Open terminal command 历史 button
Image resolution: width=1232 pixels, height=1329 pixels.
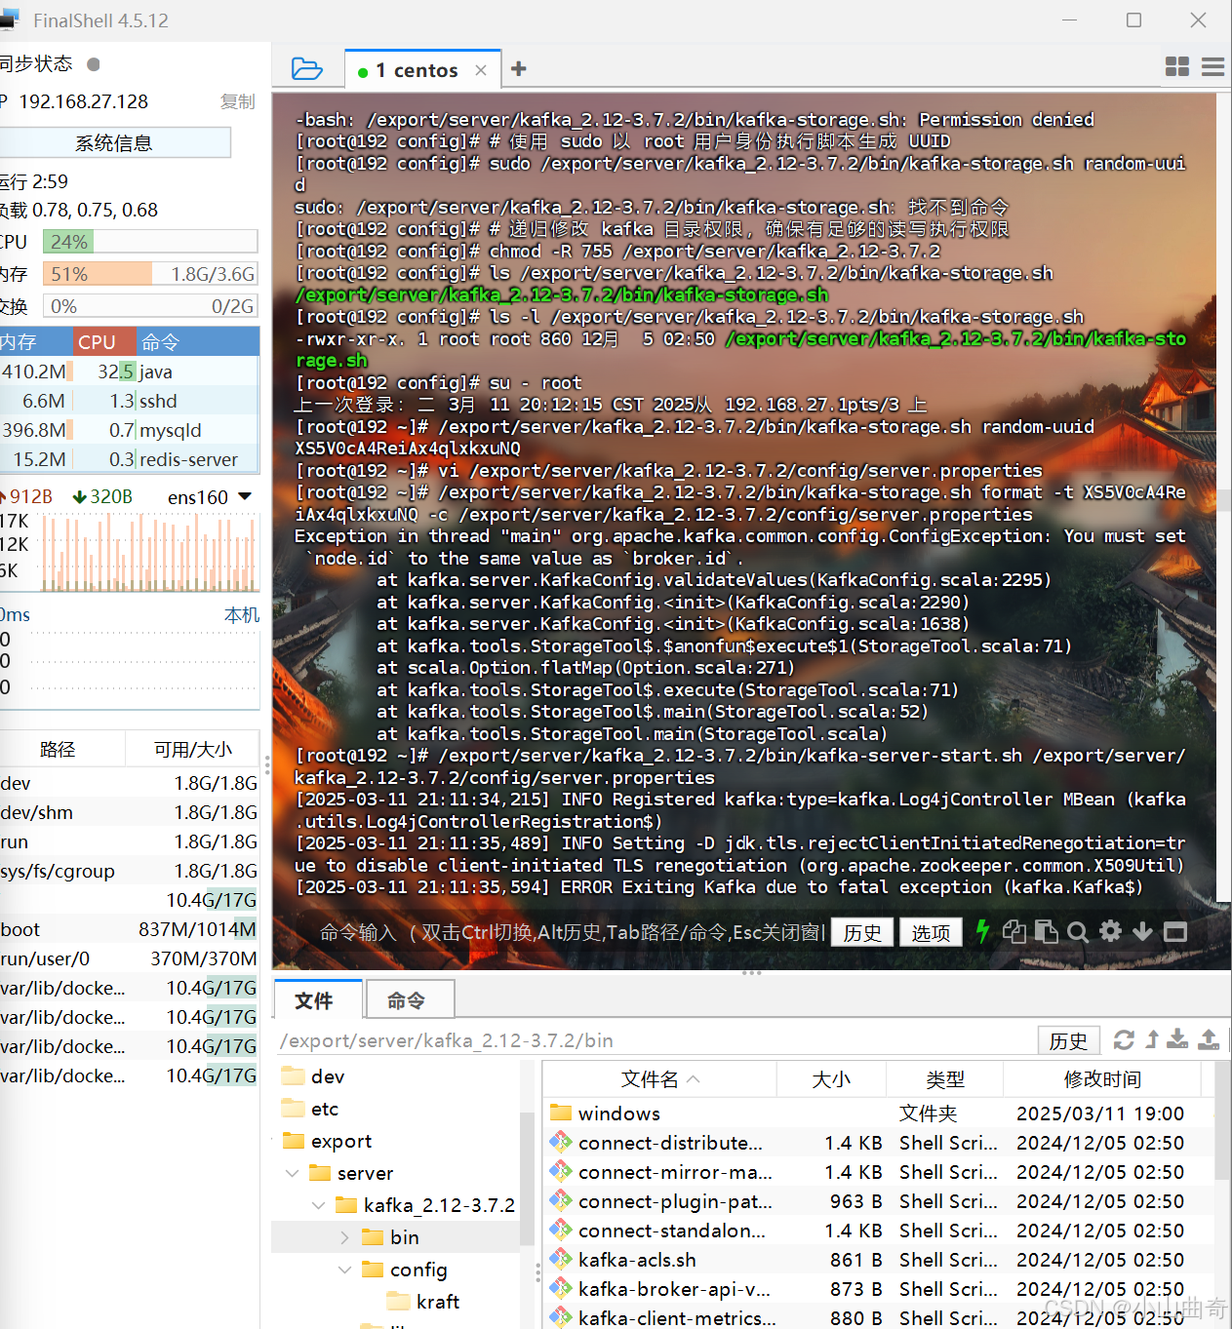click(x=862, y=932)
